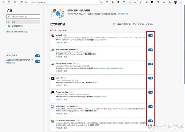The image size is (185, 132).
Task: Click 删除 to remove Adblock
Action: (65, 42)
